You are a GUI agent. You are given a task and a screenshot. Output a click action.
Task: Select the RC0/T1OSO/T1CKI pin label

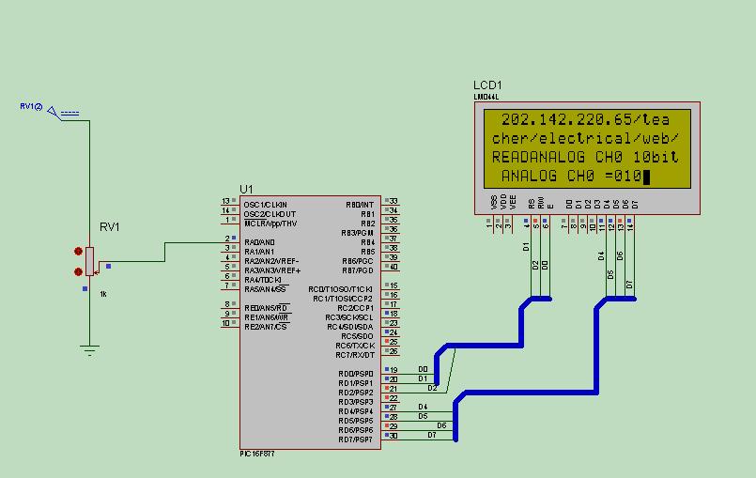tap(340, 289)
